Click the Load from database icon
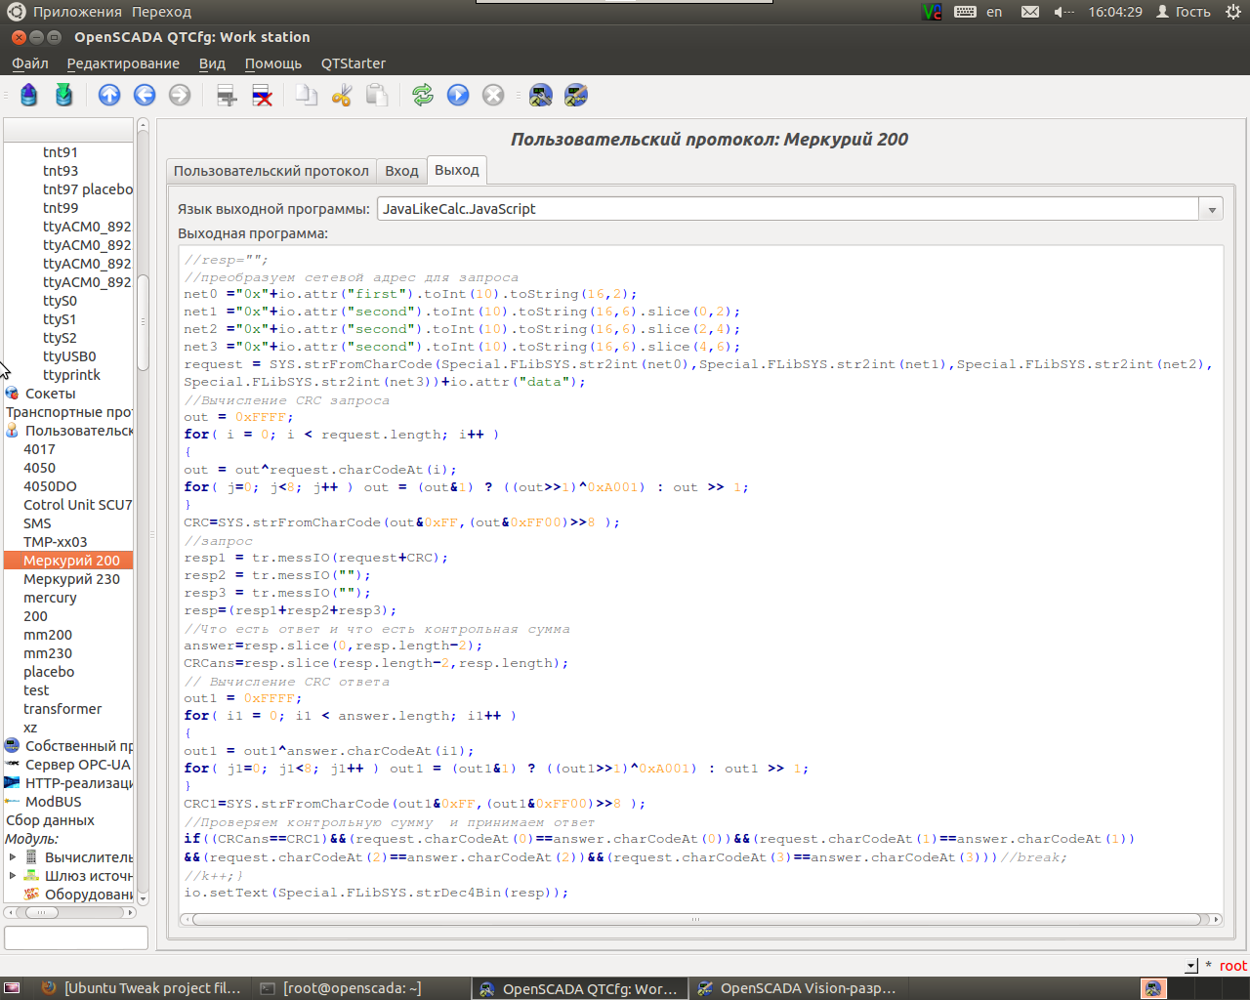 (x=28, y=95)
